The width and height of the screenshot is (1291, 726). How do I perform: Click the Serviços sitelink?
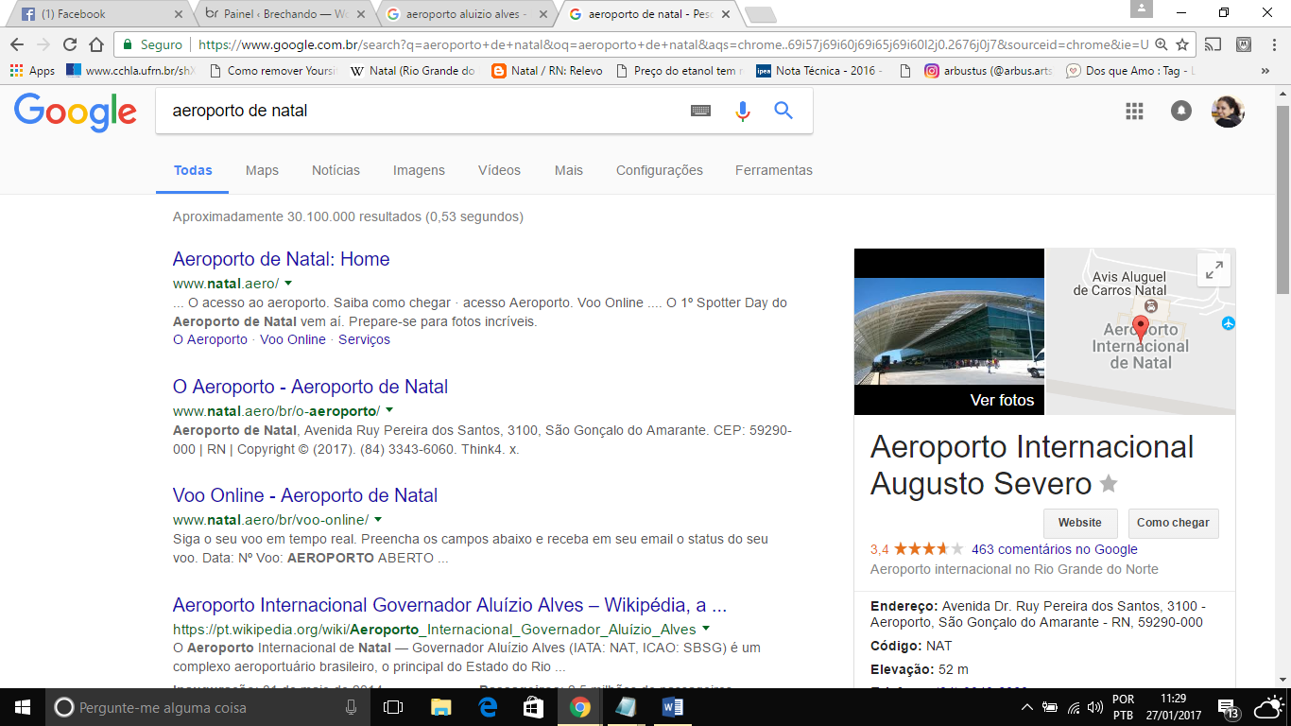coord(364,339)
